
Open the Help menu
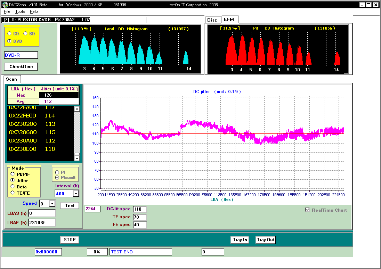[x=34, y=11]
